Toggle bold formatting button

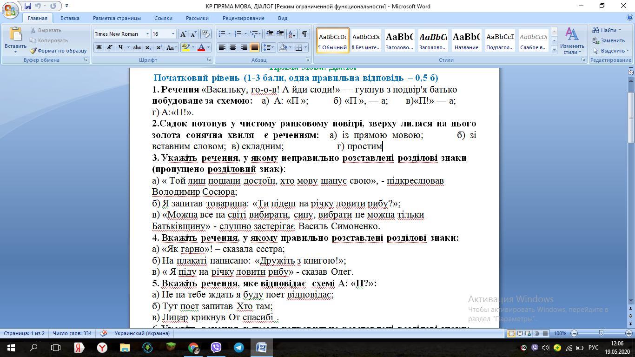coord(99,47)
